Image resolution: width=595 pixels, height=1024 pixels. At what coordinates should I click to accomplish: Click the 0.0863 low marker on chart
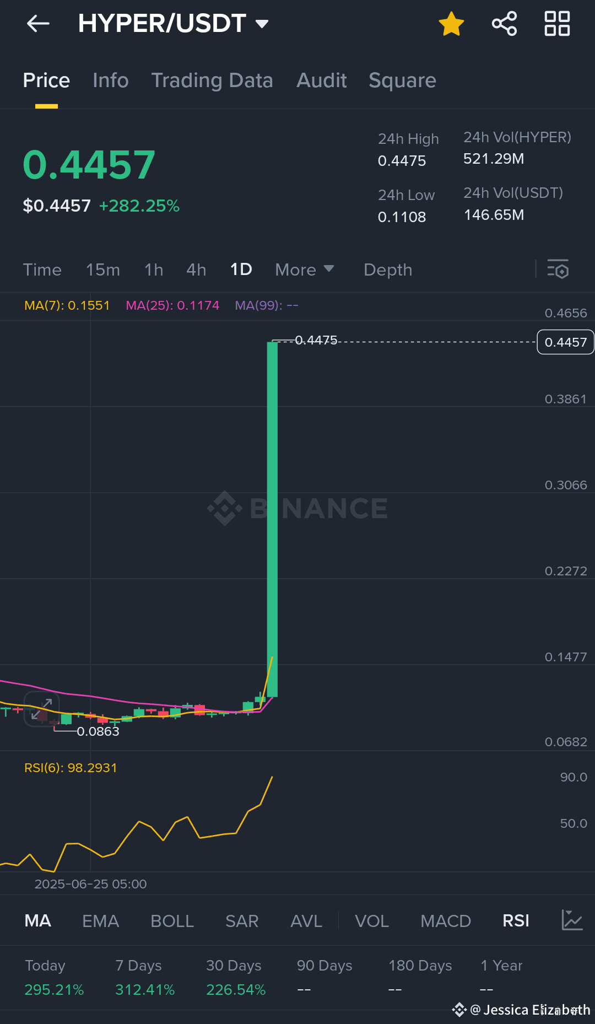pyautogui.click(x=98, y=731)
